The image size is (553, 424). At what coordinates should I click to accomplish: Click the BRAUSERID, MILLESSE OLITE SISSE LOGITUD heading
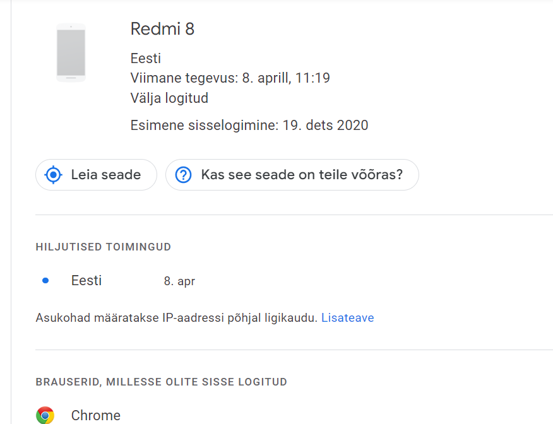click(x=162, y=382)
